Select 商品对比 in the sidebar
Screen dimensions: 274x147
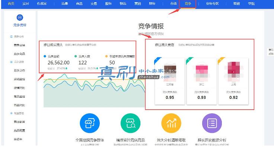pos(19,105)
